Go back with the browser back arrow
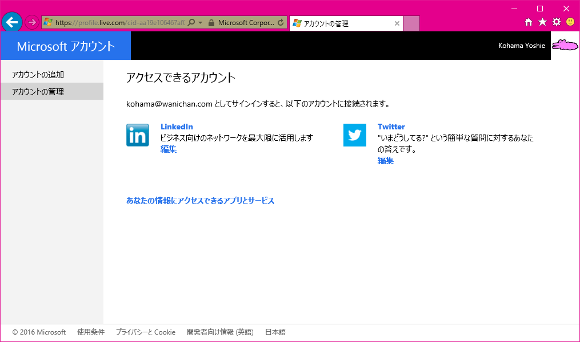 [12, 22]
